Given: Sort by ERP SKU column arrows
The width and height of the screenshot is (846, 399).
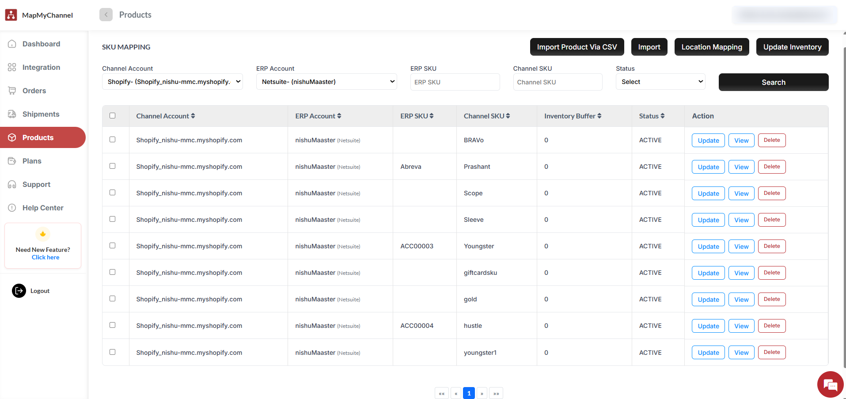Looking at the screenshot, I should pyautogui.click(x=432, y=116).
